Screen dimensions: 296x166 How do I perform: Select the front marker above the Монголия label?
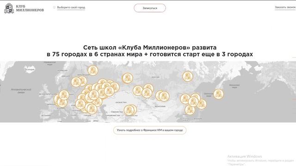click(x=164, y=96)
